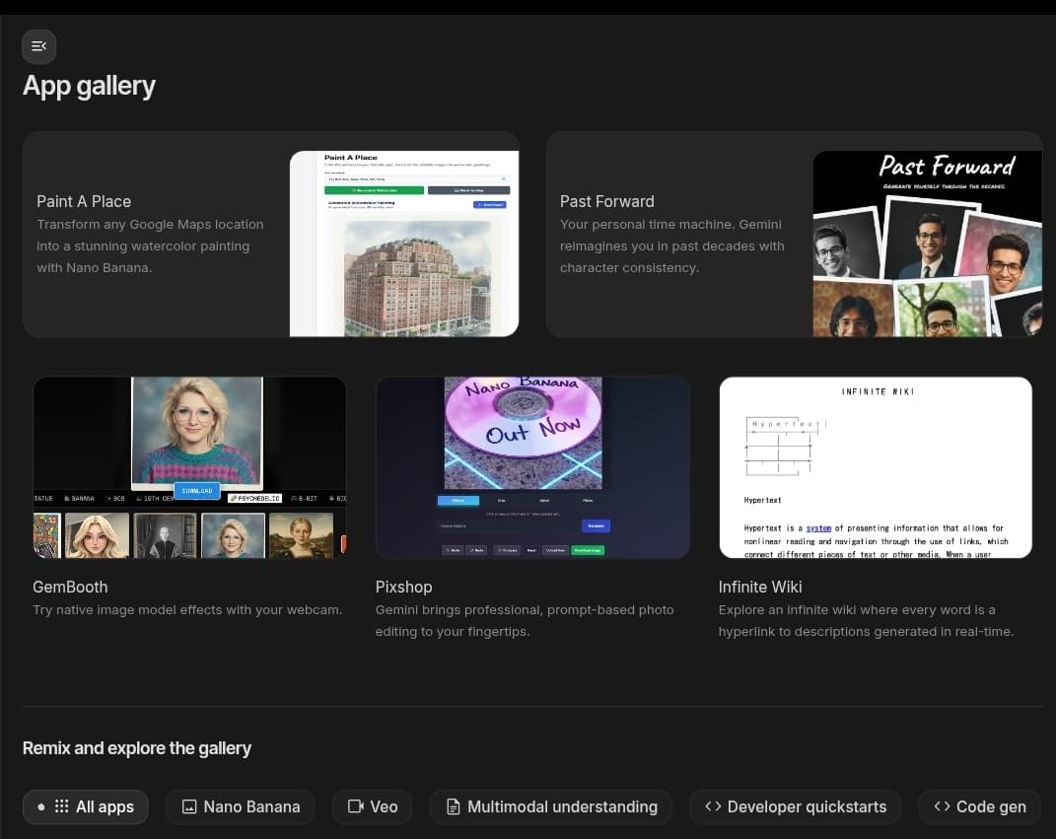Toggle the Multimodal understanding filter
Image resolution: width=1056 pixels, height=839 pixels.
coord(550,806)
